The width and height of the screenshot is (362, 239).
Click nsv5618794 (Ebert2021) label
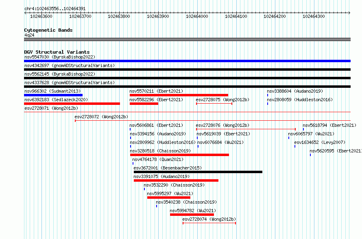point(330,125)
